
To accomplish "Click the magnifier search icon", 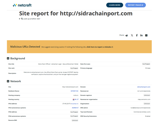I will click(22, 19).
